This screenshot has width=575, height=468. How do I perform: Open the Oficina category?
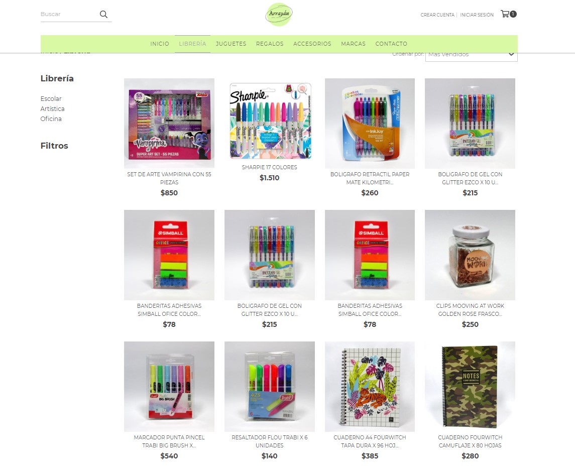click(51, 119)
